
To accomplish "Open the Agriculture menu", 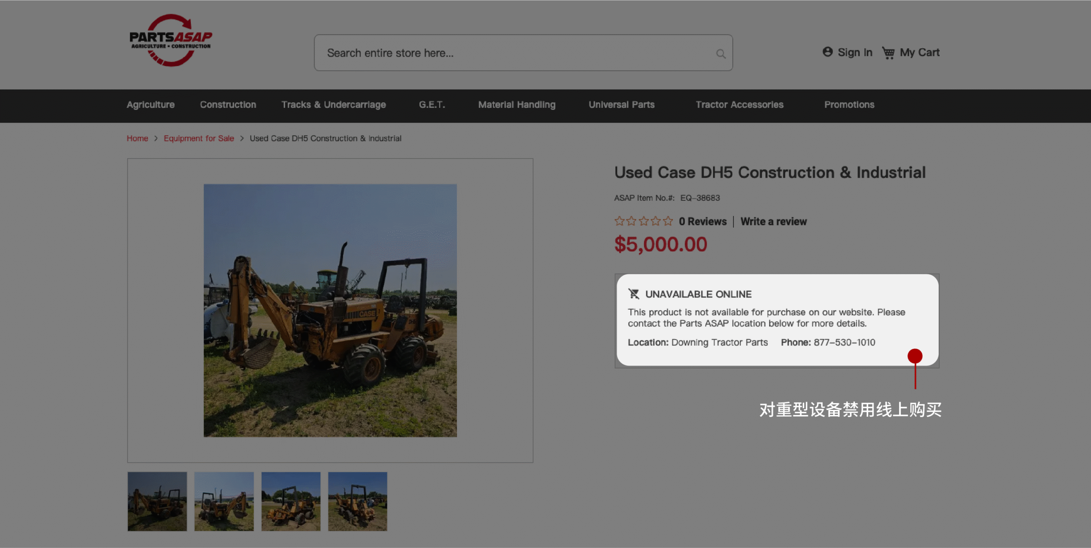I will [150, 105].
